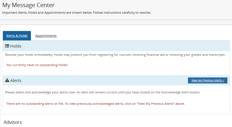Click the Alerts section title text
Image resolution: width=232 pixels, height=127 pixels.
point(16,81)
